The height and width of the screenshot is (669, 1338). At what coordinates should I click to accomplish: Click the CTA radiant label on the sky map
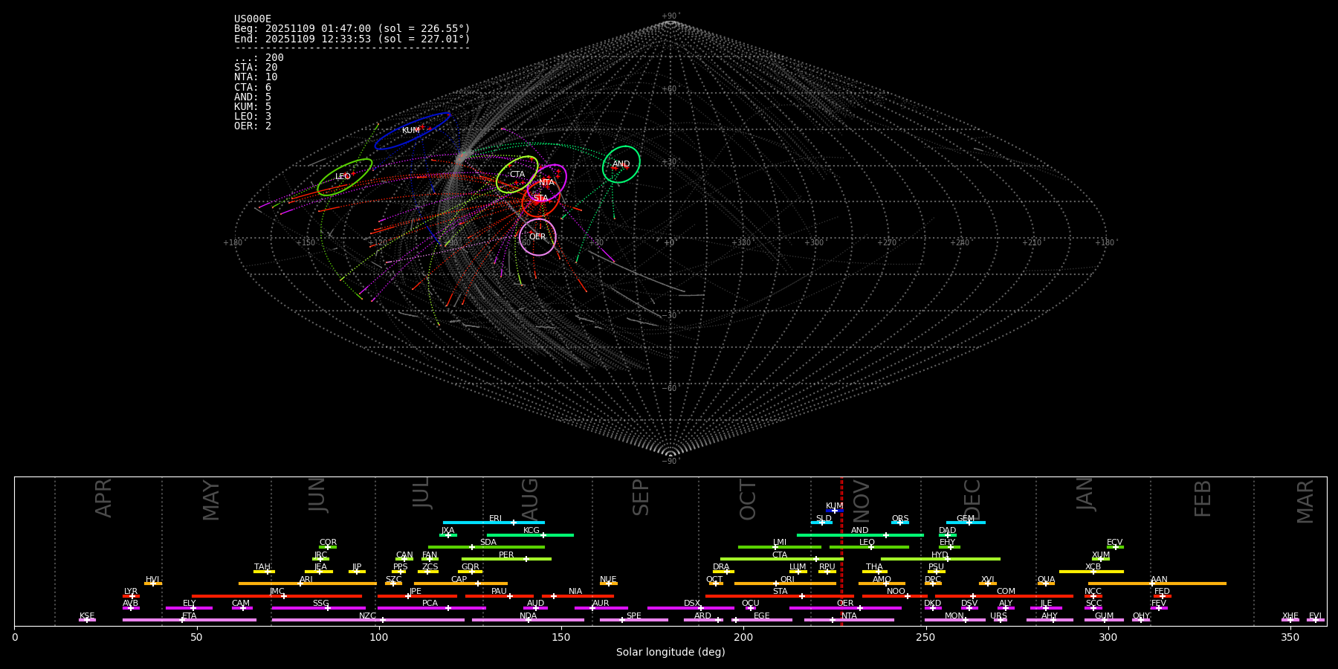coord(517,175)
